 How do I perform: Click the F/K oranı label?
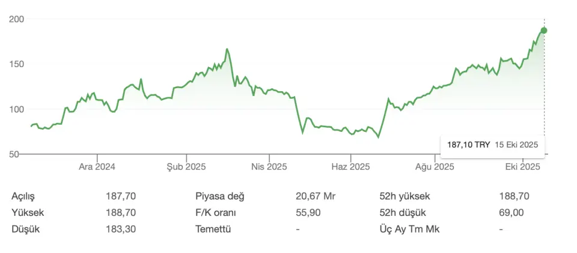(216, 212)
